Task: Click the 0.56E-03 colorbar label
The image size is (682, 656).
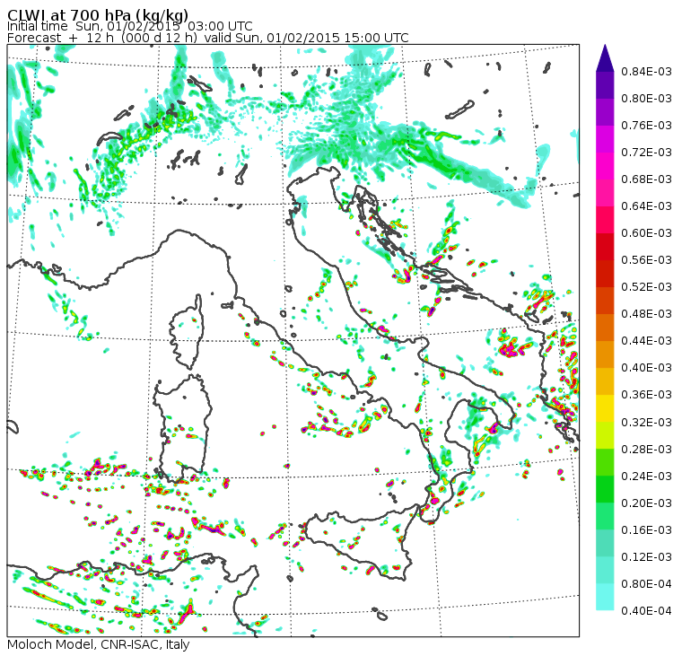Action: (x=646, y=260)
